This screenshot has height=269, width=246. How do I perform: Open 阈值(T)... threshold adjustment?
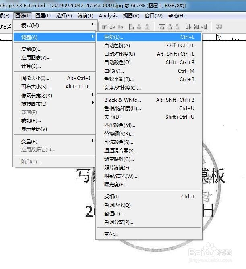[x=149, y=214]
